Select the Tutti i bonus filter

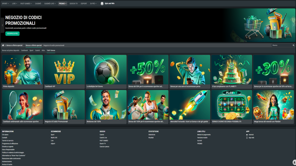(x=51, y=50)
